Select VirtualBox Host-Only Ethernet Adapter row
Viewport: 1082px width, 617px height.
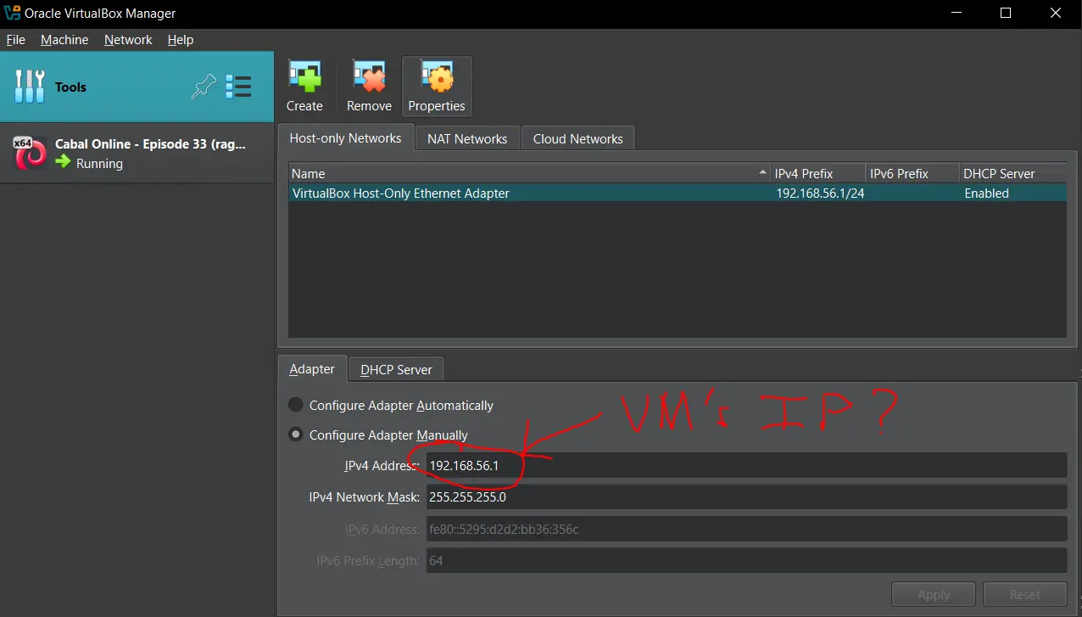point(678,193)
